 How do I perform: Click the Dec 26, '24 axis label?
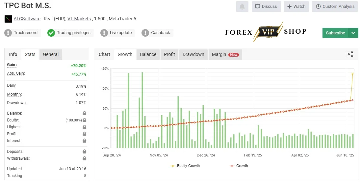click(x=206, y=155)
